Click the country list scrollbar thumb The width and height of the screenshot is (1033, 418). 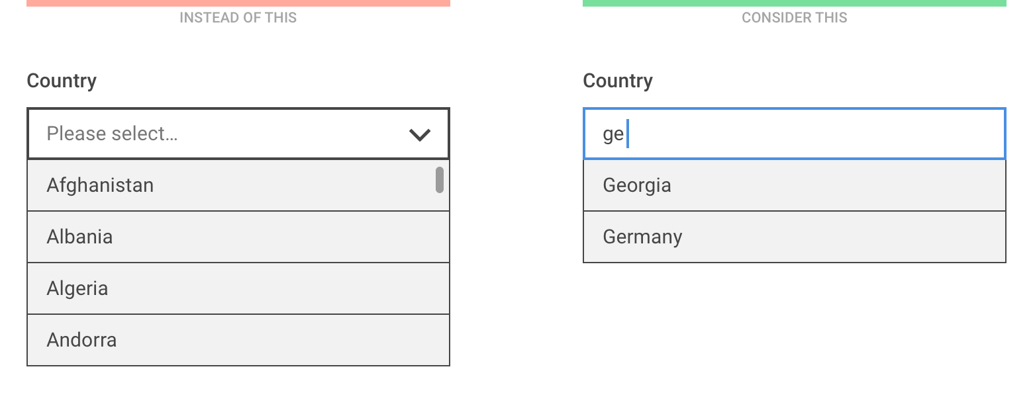click(x=439, y=180)
